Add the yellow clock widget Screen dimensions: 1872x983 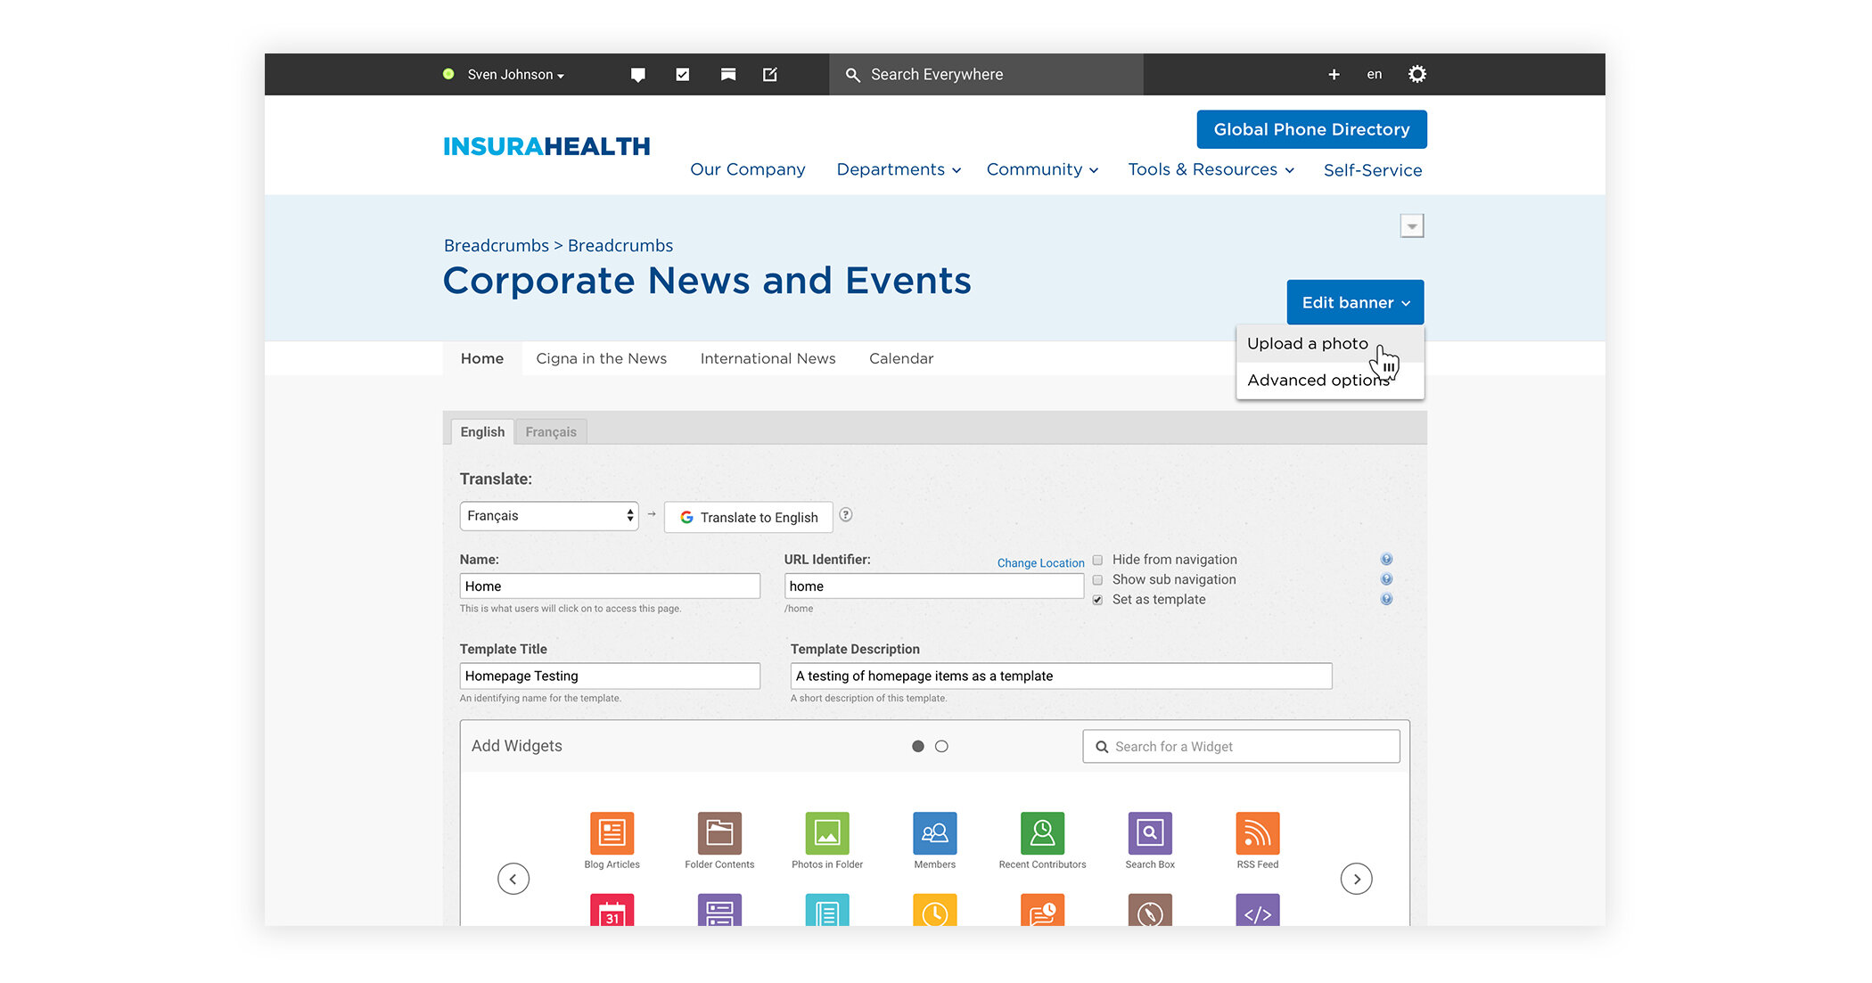(935, 910)
